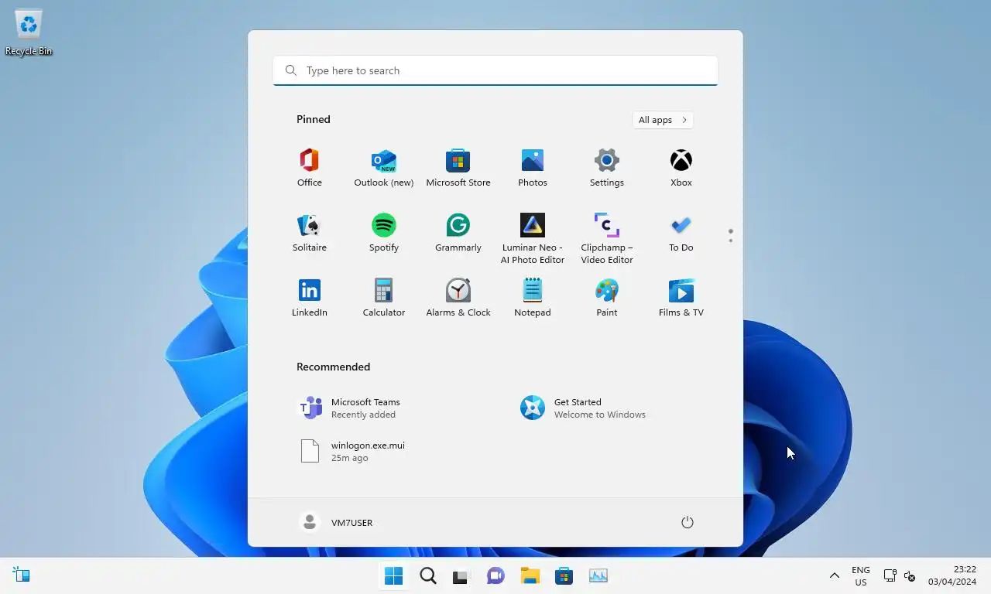991x594 pixels.
Task: Launch the Xbox app
Action: pyautogui.click(x=681, y=168)
